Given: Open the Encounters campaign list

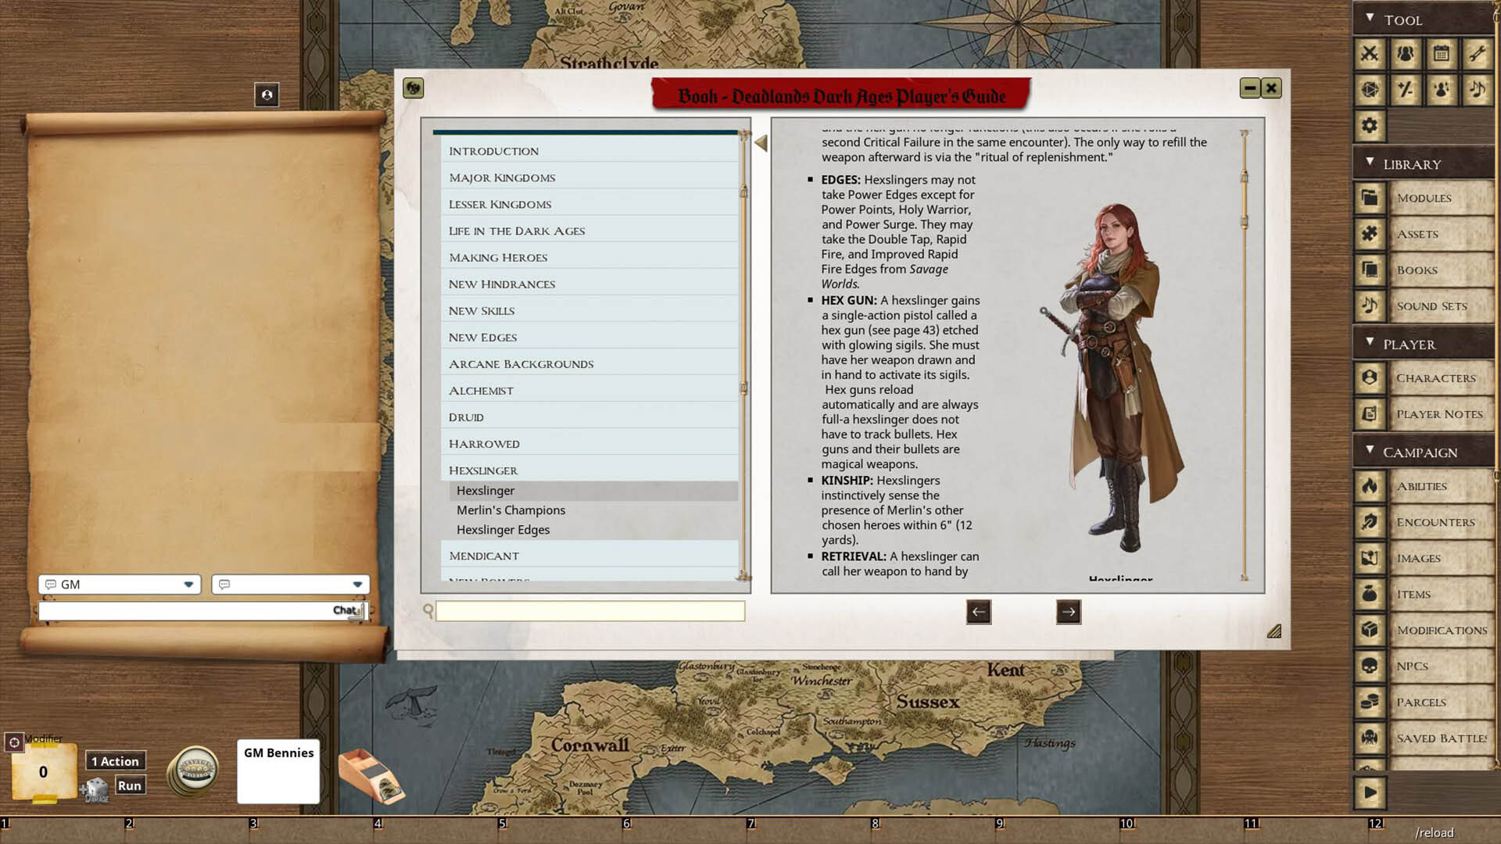Looking at the screenshot, I should (x=1435, y=522).
